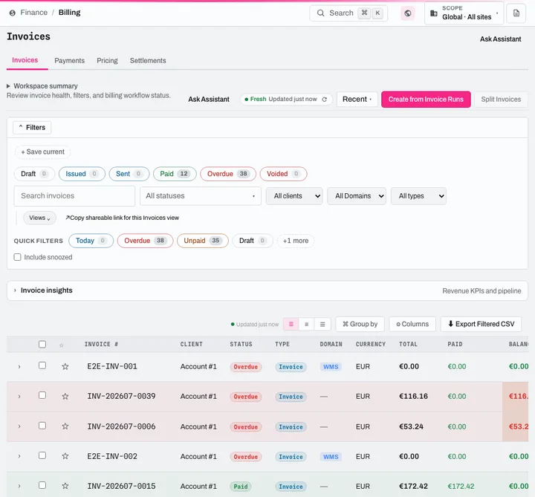
Task: Sort by the INVOICE # column header
Action: pos(101,344)
